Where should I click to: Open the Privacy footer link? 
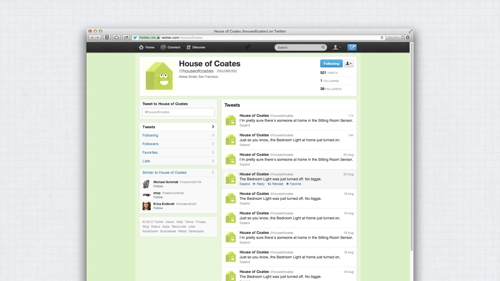(x=201, y=222)
